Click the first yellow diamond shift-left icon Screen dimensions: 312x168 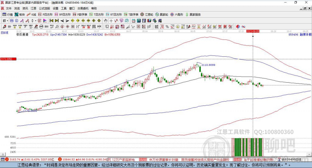pos(73,21)
